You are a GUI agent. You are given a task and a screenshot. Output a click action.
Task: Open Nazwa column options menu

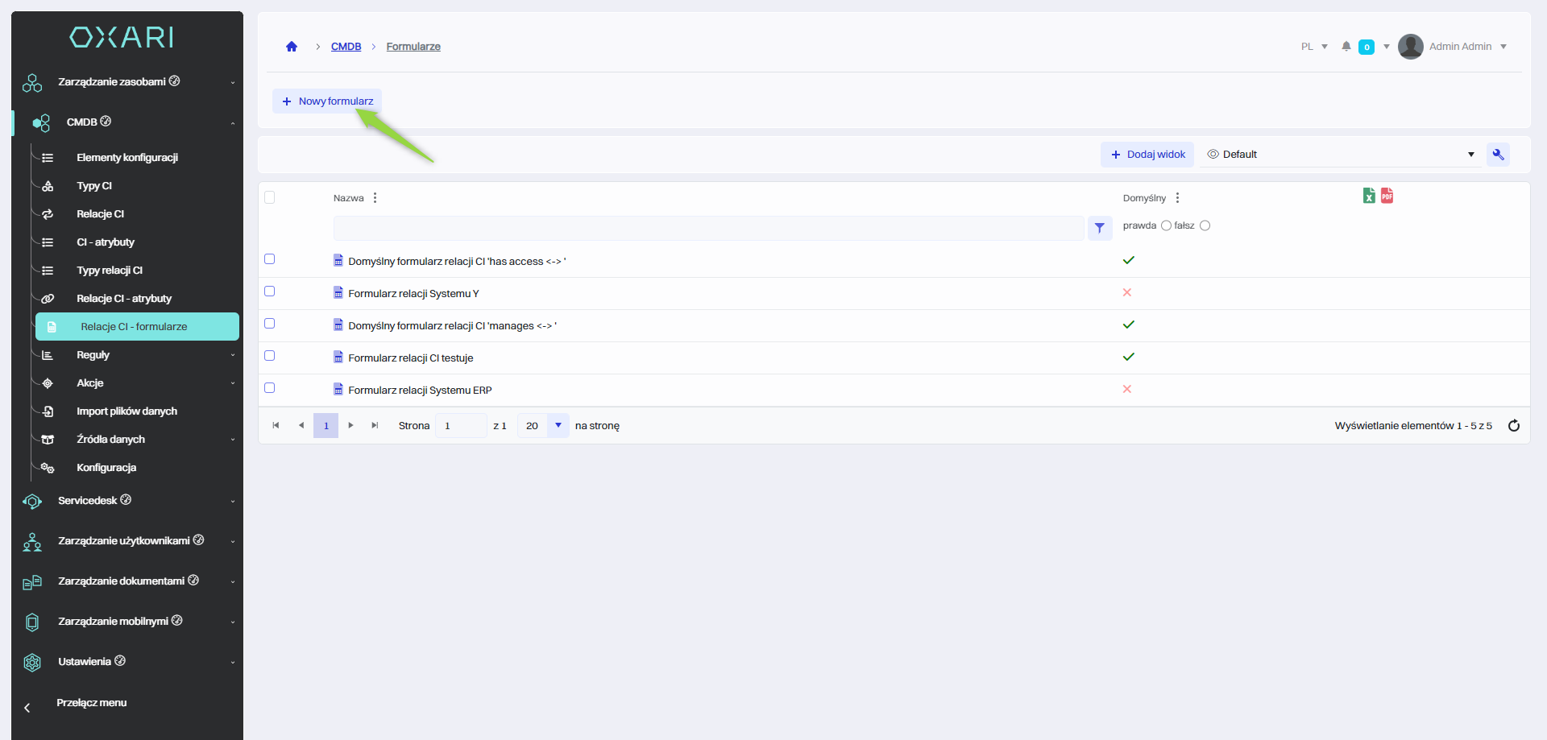(375, 198)
